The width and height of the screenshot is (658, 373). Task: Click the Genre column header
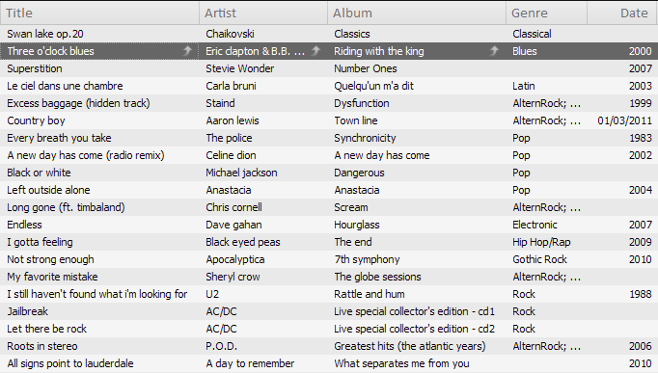click(546, 13)
